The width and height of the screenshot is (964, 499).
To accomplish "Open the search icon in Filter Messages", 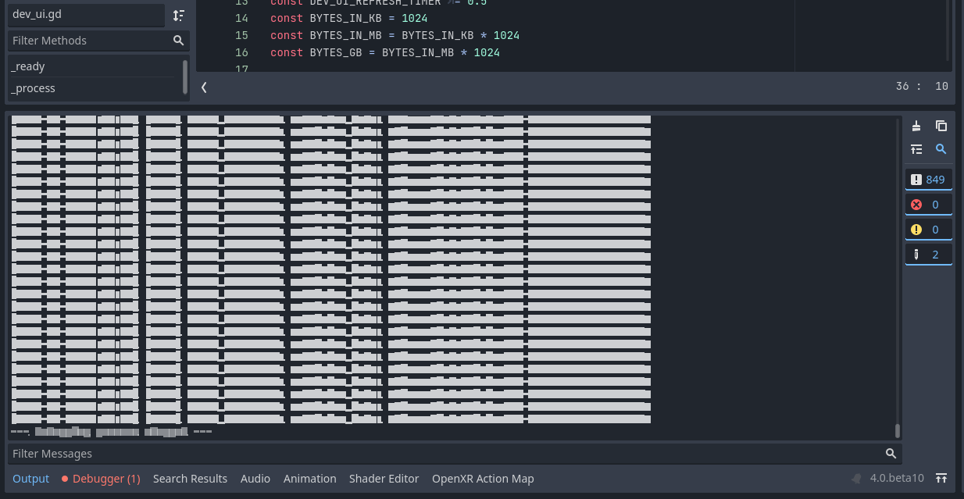I will pyautogui.click(x=891, y=453).
